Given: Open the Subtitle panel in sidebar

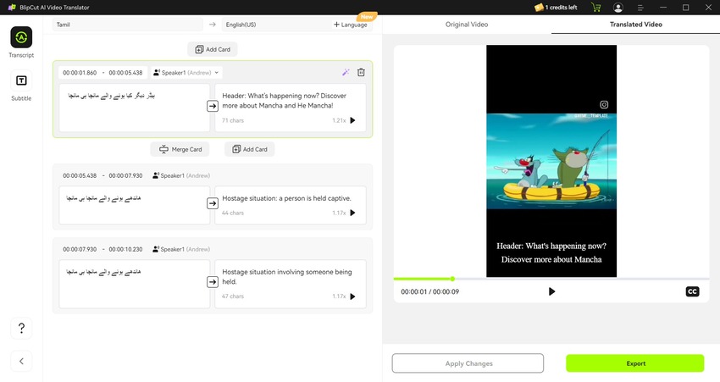Looking at the screenshot, I should click(x=21, y=81).
